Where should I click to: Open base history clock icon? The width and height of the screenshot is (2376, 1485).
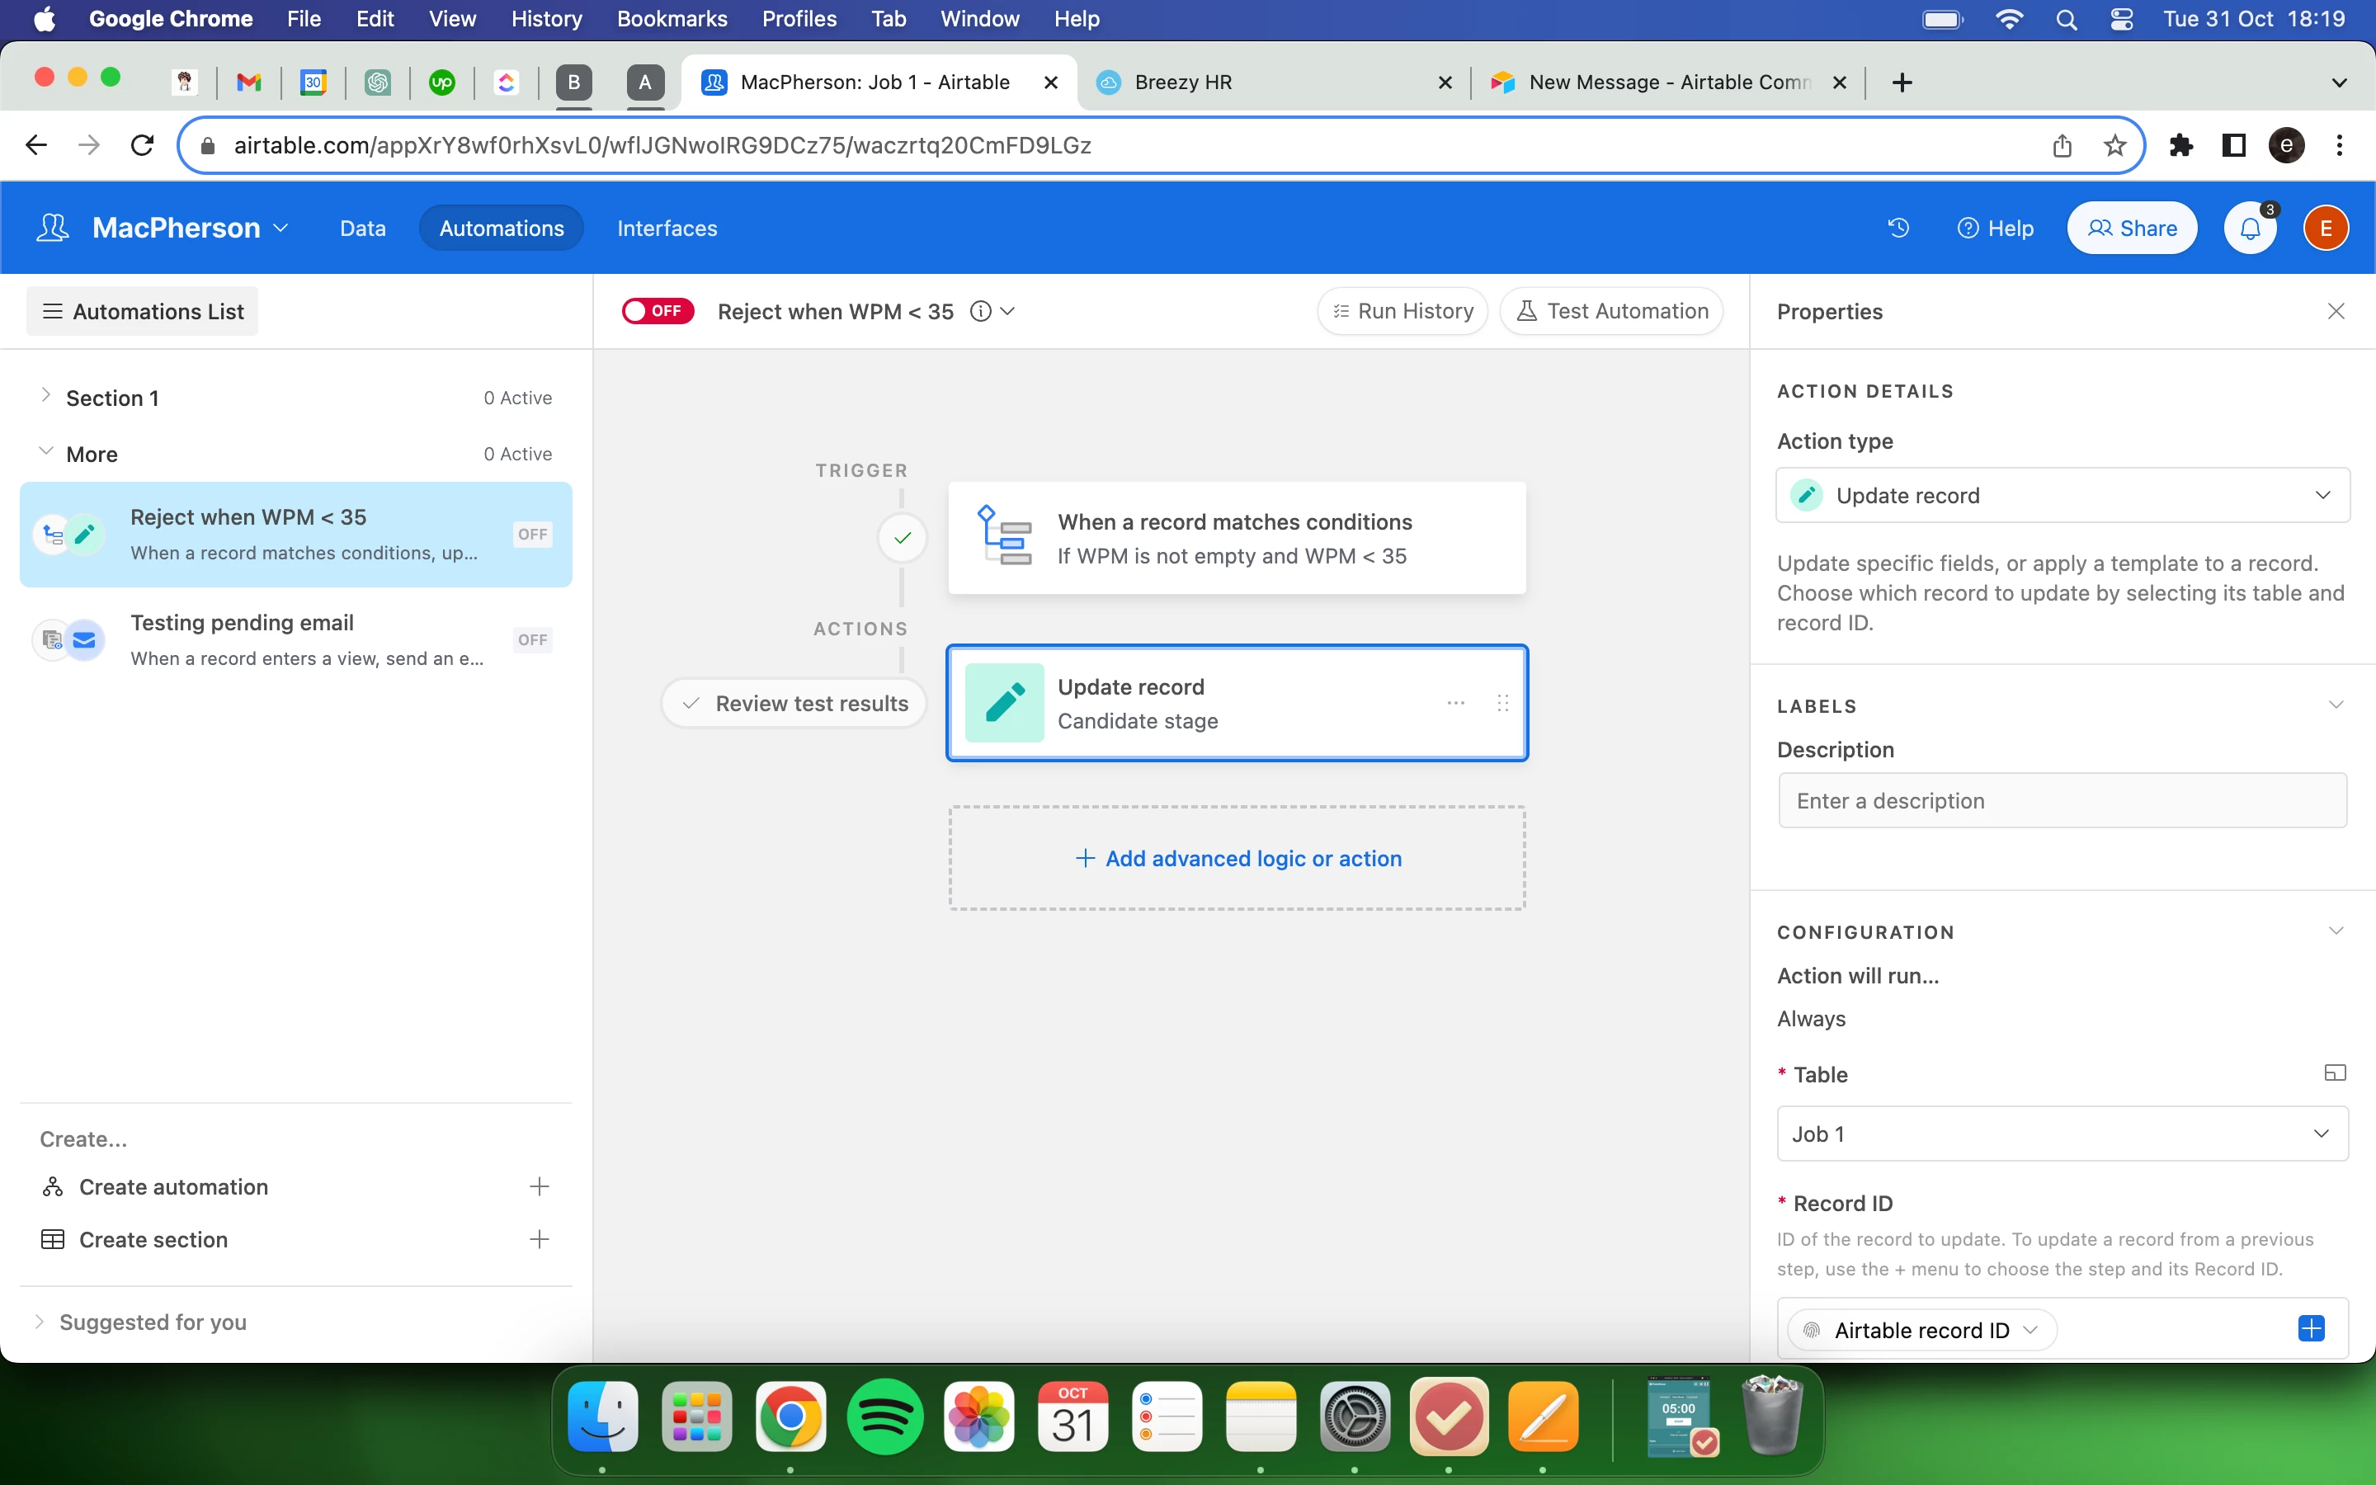pyautogui.click(x=1897, y=228)
